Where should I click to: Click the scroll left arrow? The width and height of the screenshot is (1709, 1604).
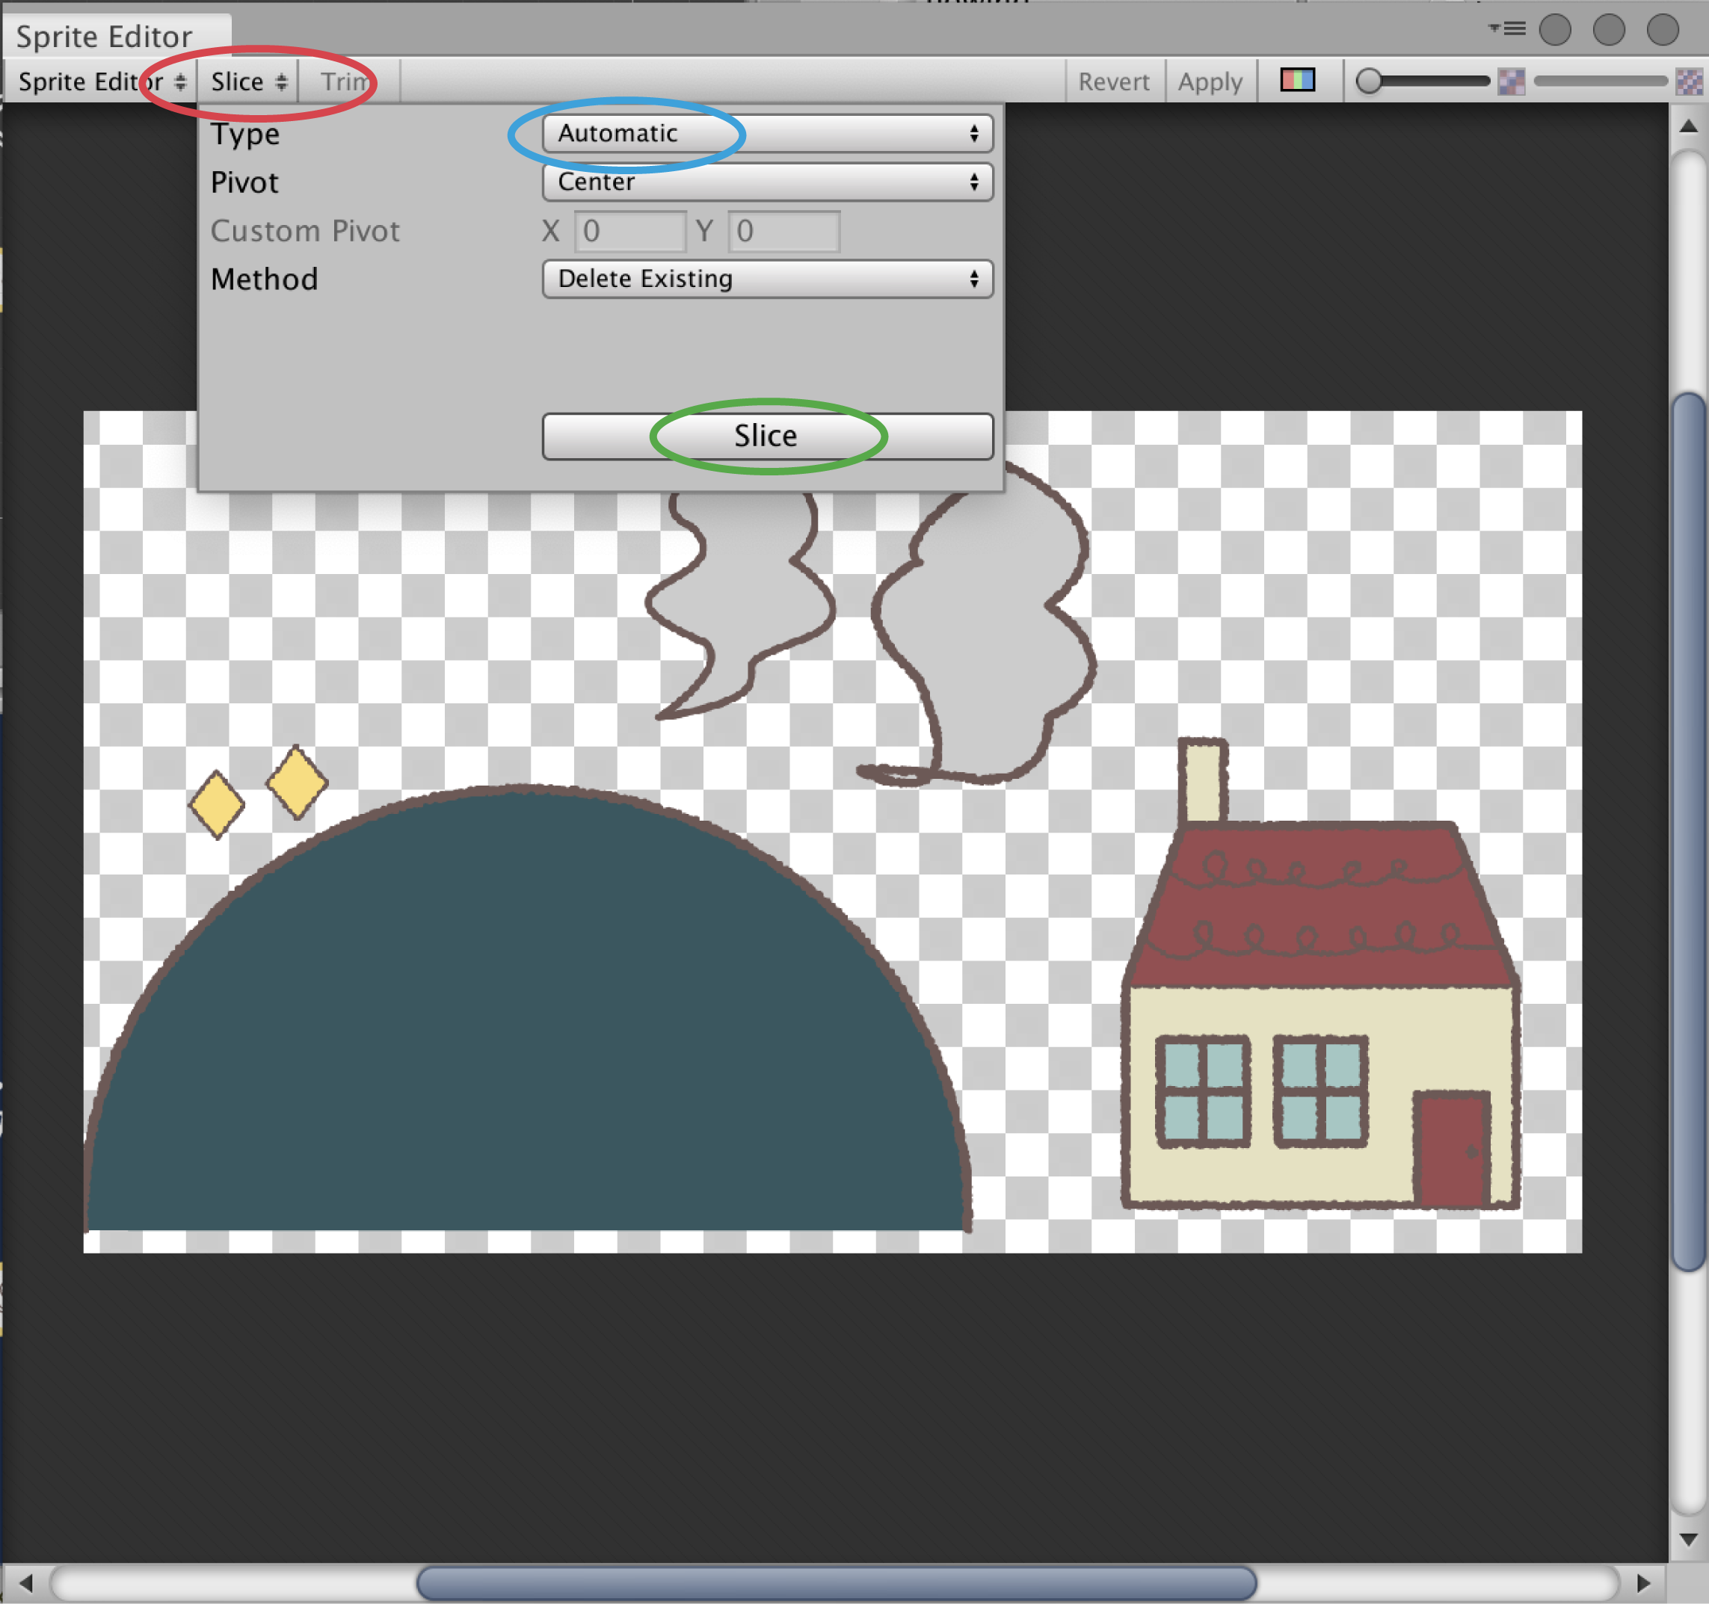coord(25,1582)
